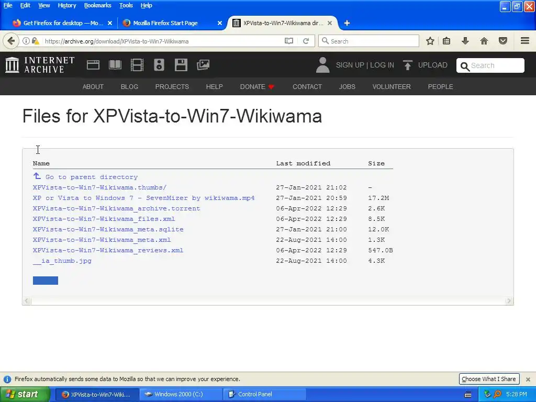The height and width of the screenshot is (402, 536).
Task: Open the File menu
Action: coord(8,5)
